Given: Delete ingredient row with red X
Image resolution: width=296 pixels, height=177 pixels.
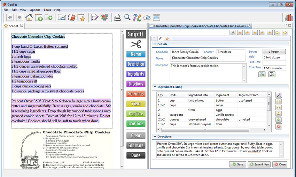Looking at the screenshot, I should 279,126.
